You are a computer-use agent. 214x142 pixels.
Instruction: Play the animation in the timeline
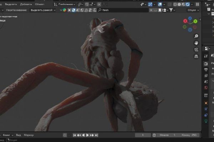coord(87,135)
